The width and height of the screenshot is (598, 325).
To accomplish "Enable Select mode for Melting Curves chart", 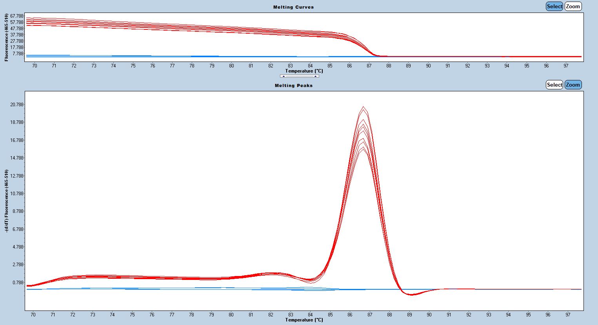I will tap(554, 6).
